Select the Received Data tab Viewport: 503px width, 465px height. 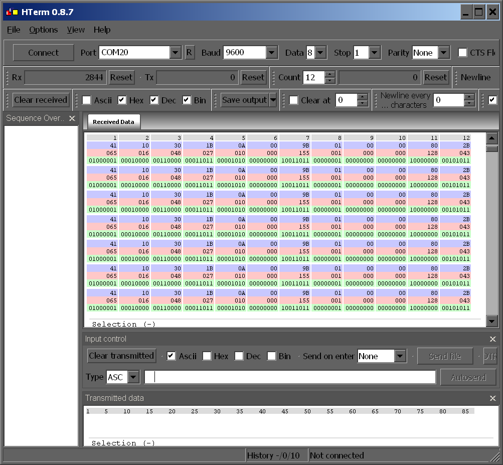pos(113,122)
